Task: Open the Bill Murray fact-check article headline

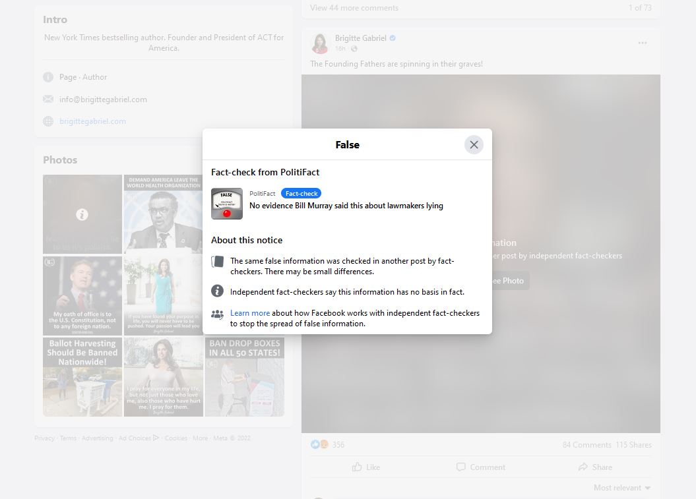Action: pyautogui.click(x=346, y=206)
